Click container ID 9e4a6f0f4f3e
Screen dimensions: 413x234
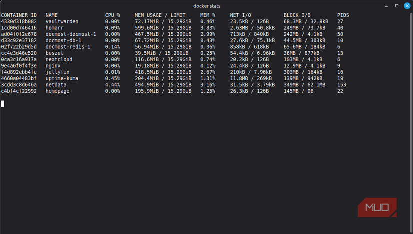[x=19, y=66]
